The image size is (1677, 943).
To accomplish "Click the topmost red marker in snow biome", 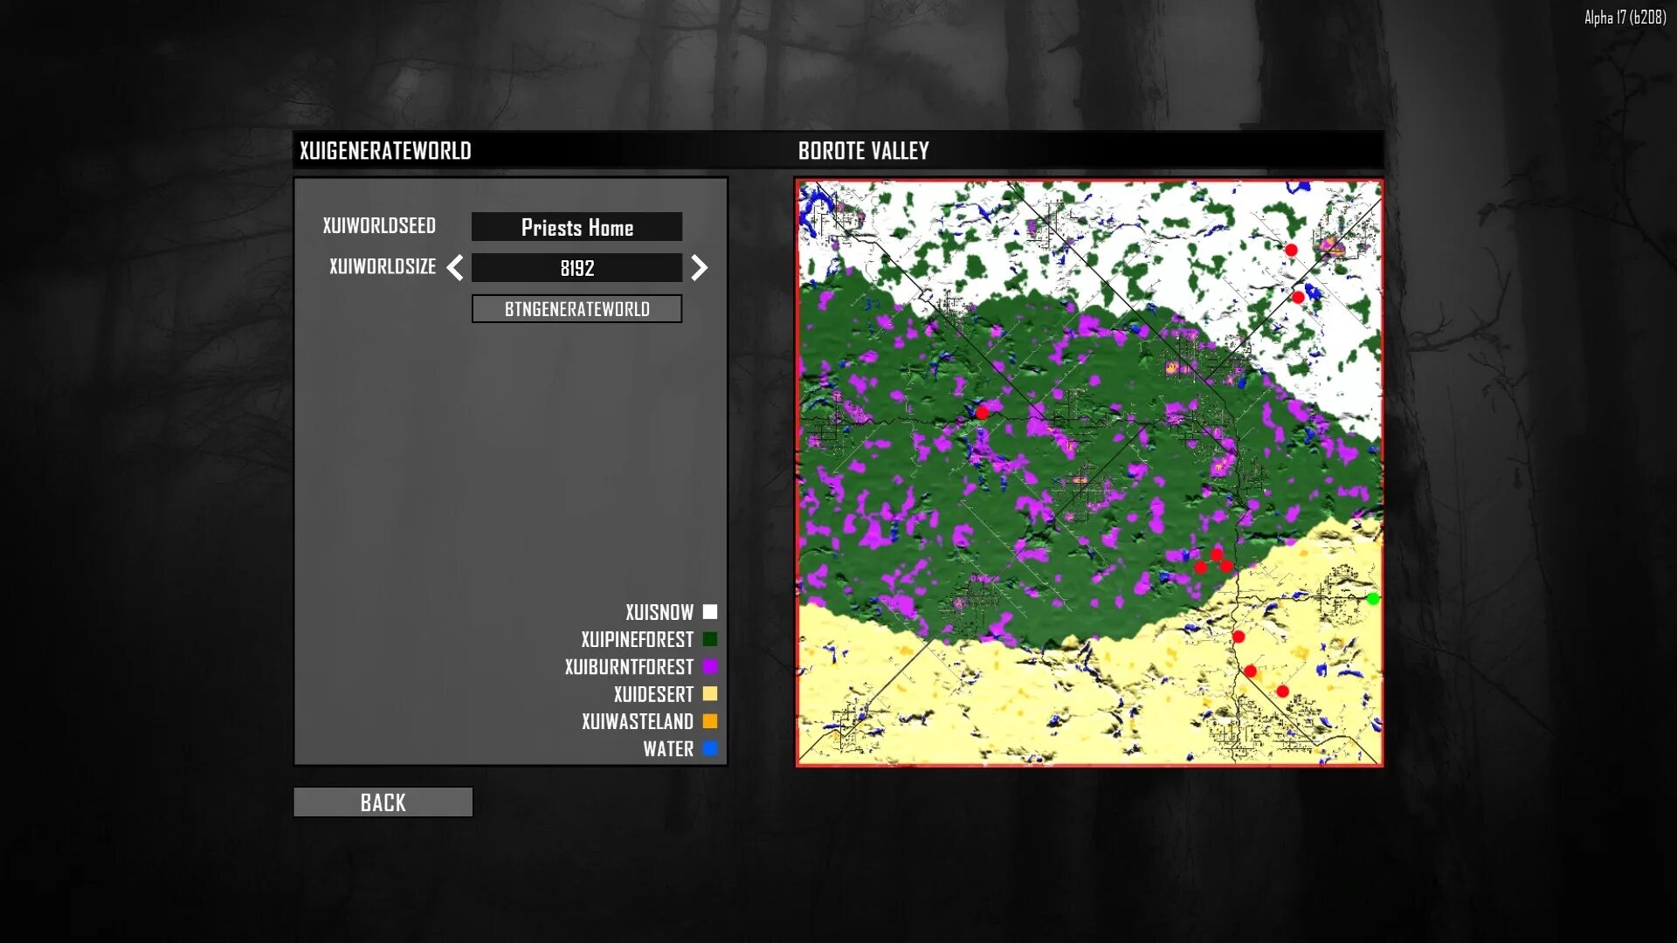I will pos(1291,251).
